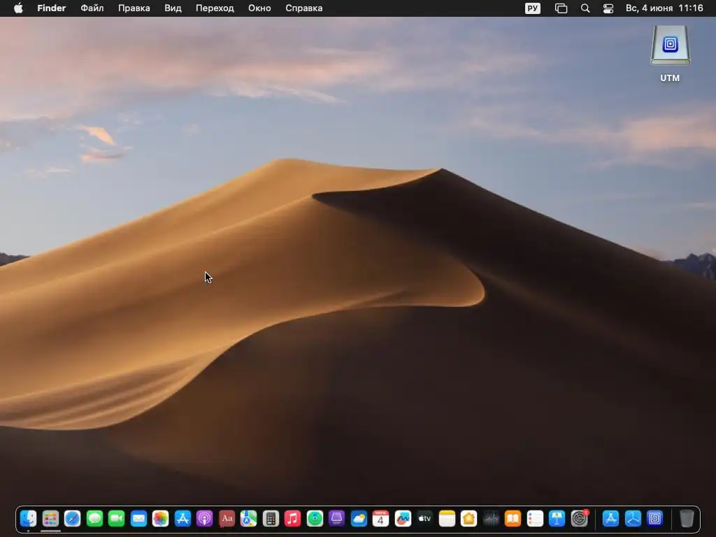
Task: Open the Finder application menu
Action: click(52, 8)
